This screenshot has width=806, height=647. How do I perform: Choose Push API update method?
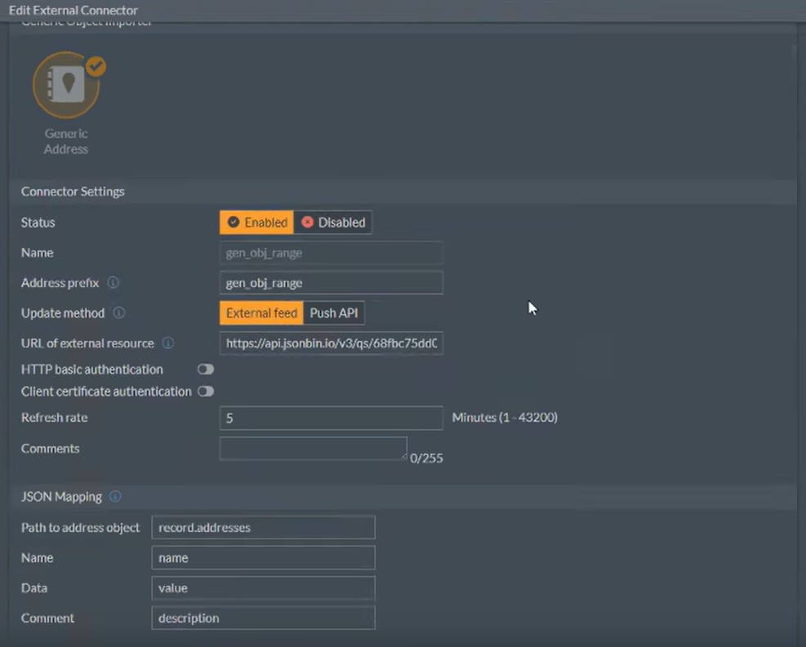coord(334,312)
